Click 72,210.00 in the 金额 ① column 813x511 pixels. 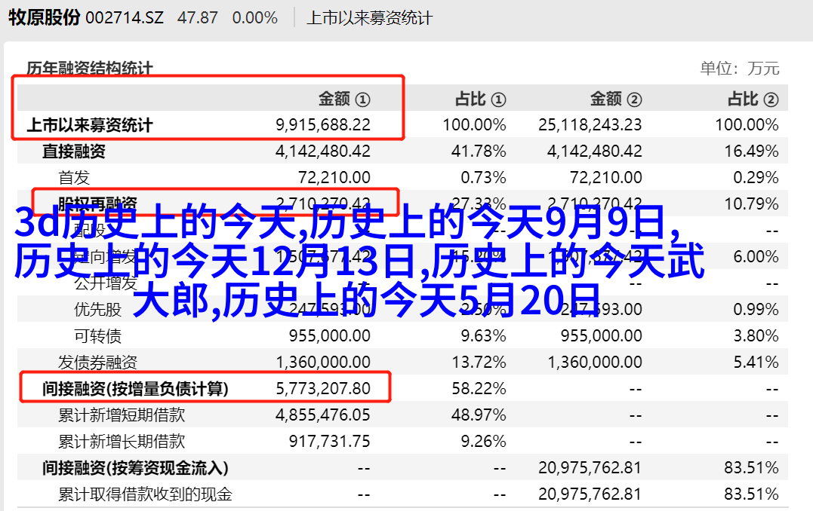334,178
